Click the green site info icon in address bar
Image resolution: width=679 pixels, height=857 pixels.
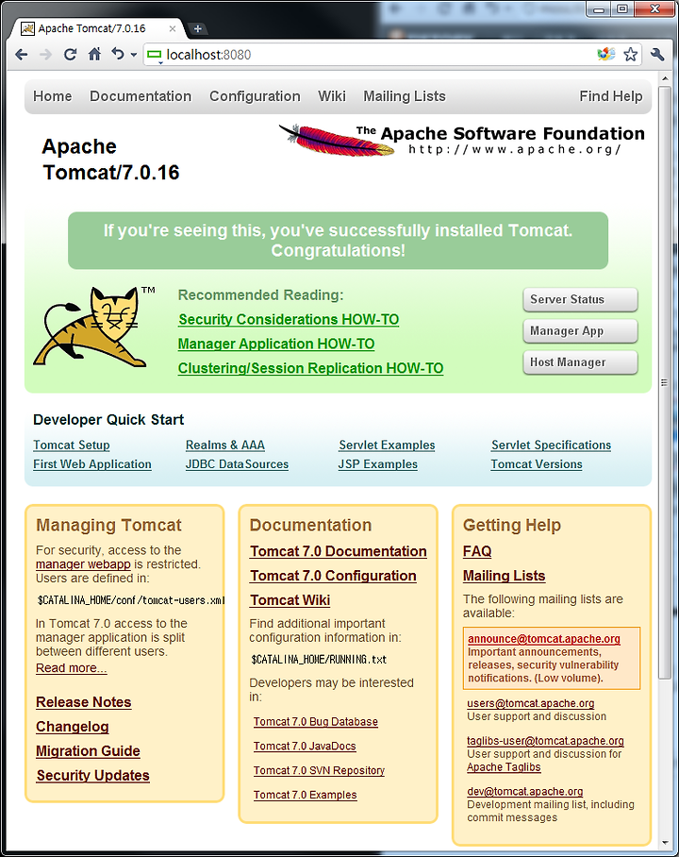(156, 55)
